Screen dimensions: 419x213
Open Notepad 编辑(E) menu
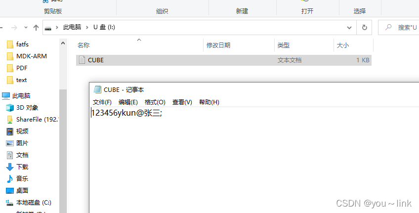coord(128,102)
